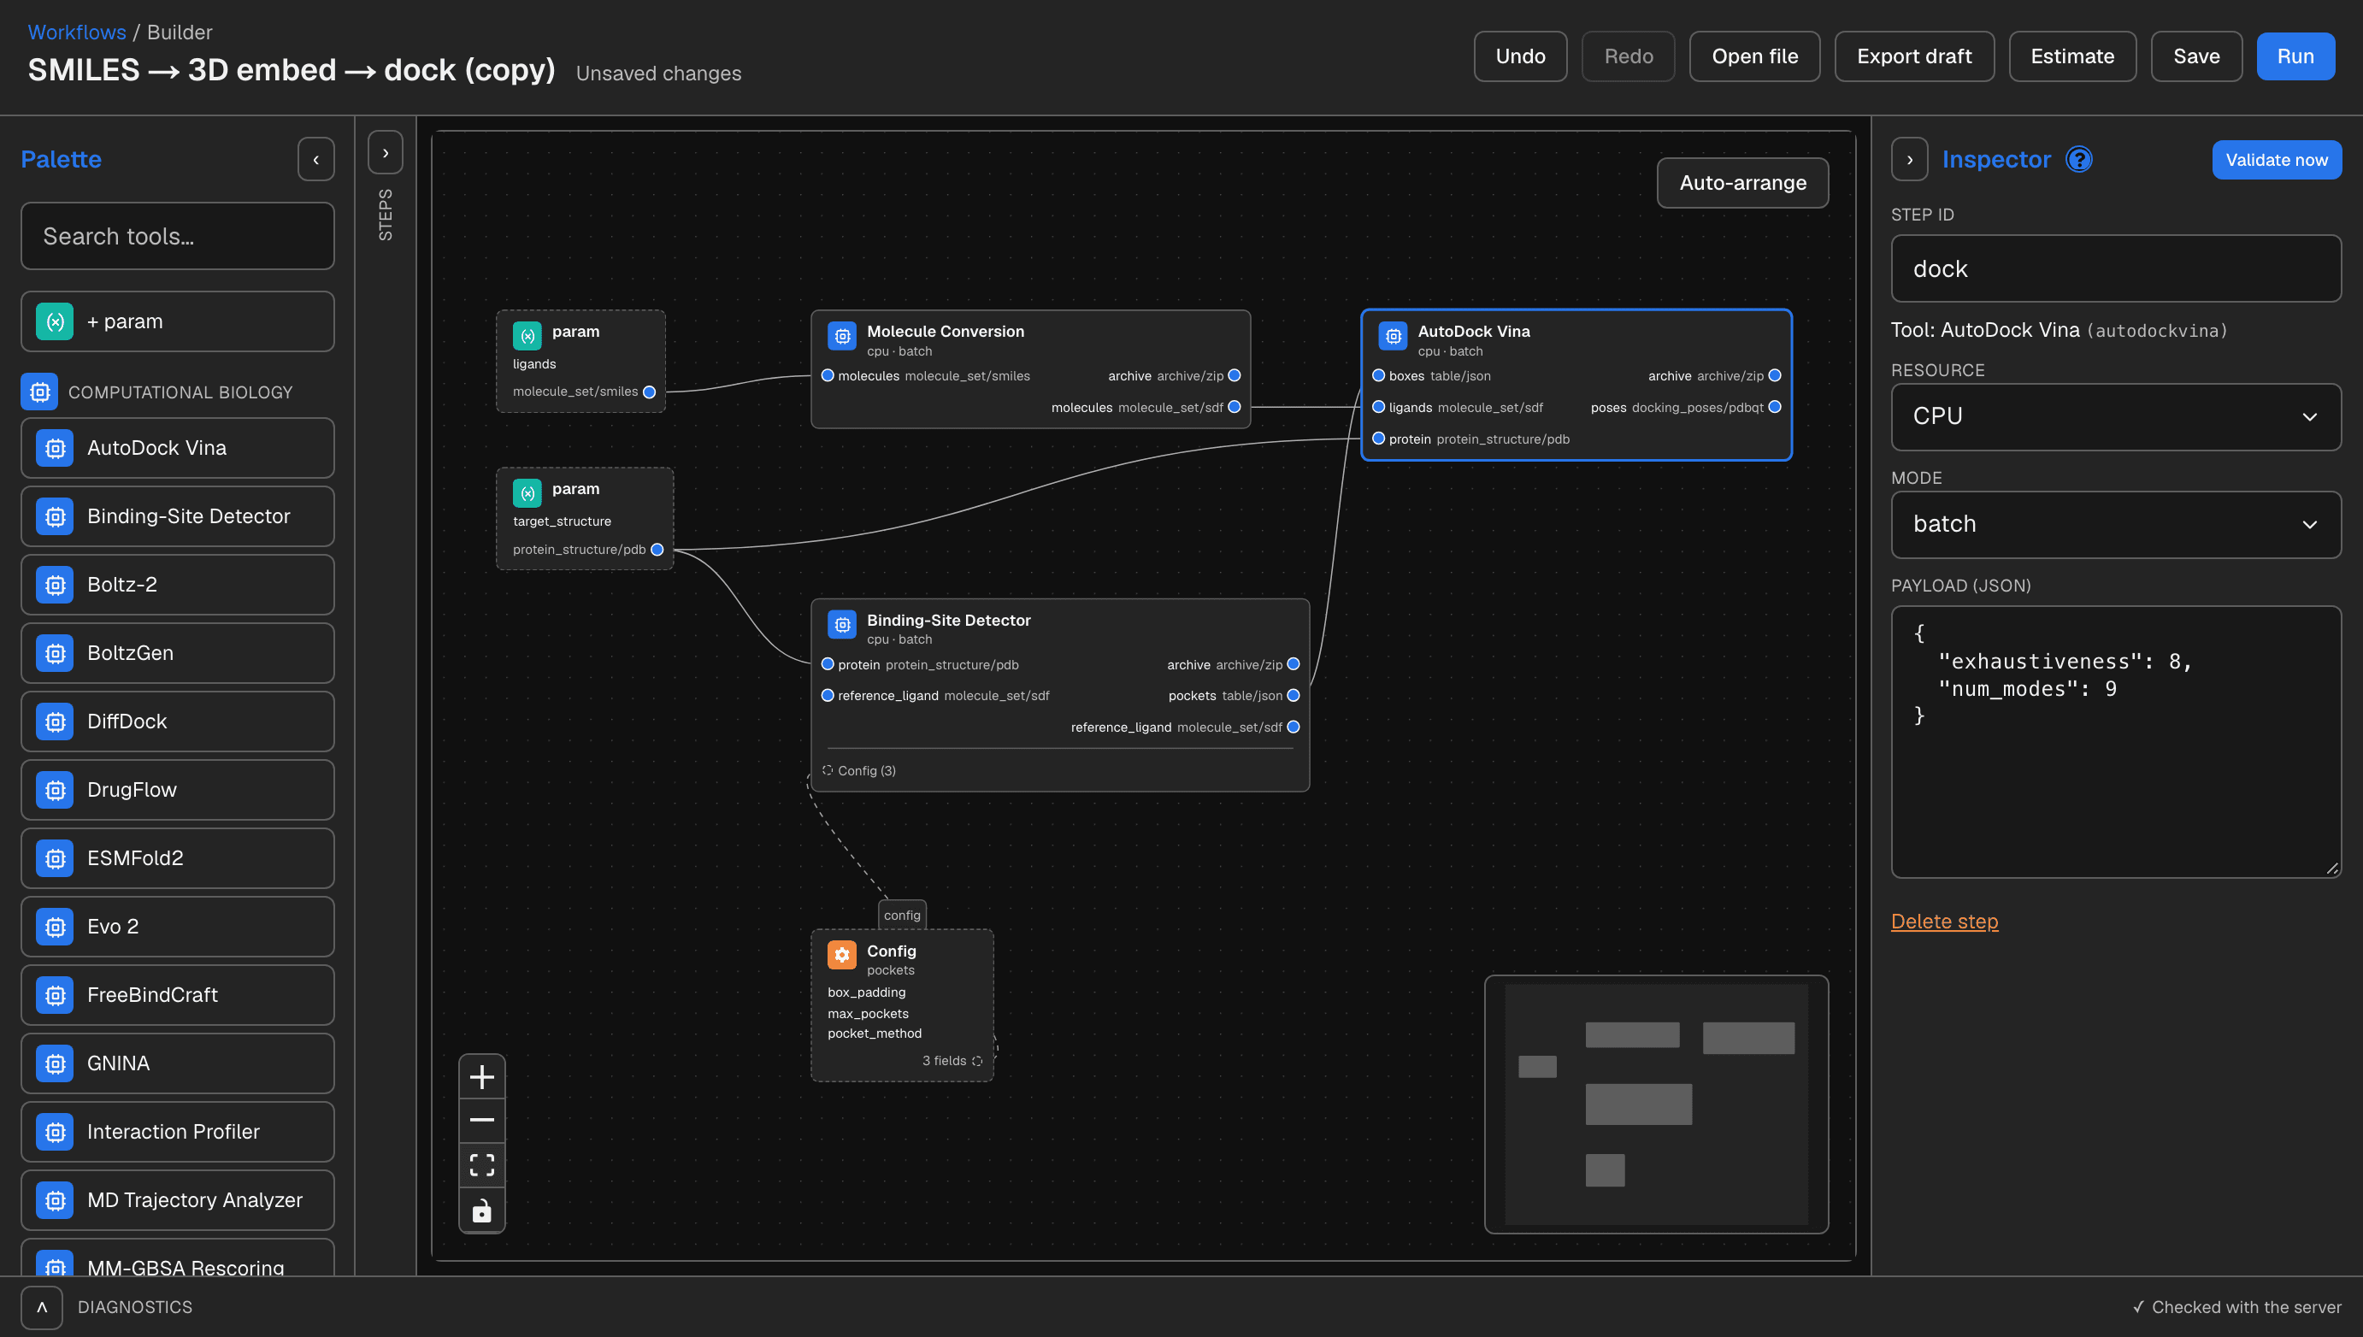Image resolution: width=2363 pixels, height=1337 pixels.
Task: Open the Resource CPU dropdown
Action: (2116, 417)
